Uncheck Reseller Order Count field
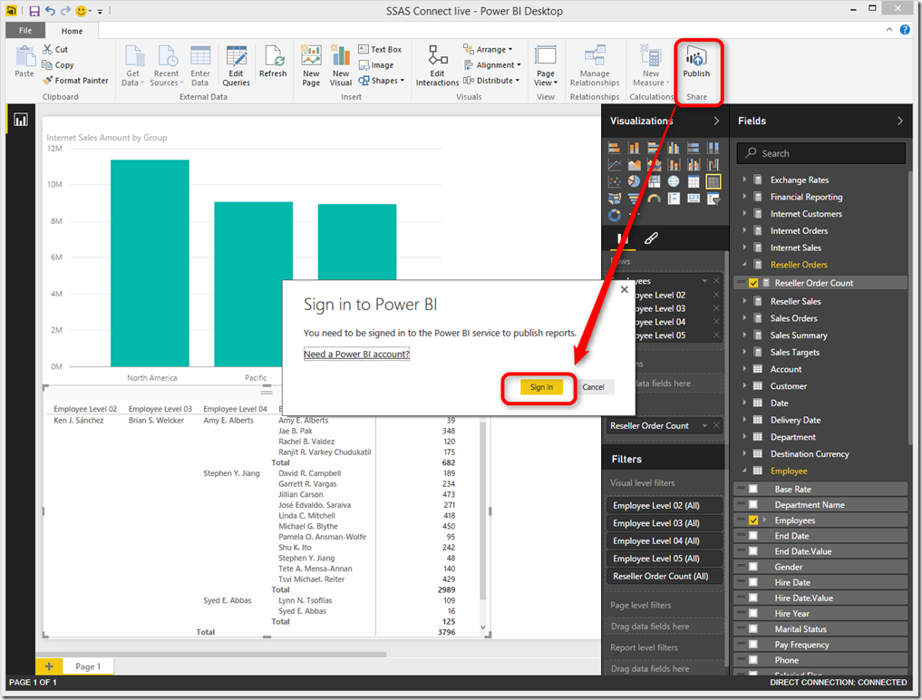Viewport: 922px width, 700px height. (752, 283)
